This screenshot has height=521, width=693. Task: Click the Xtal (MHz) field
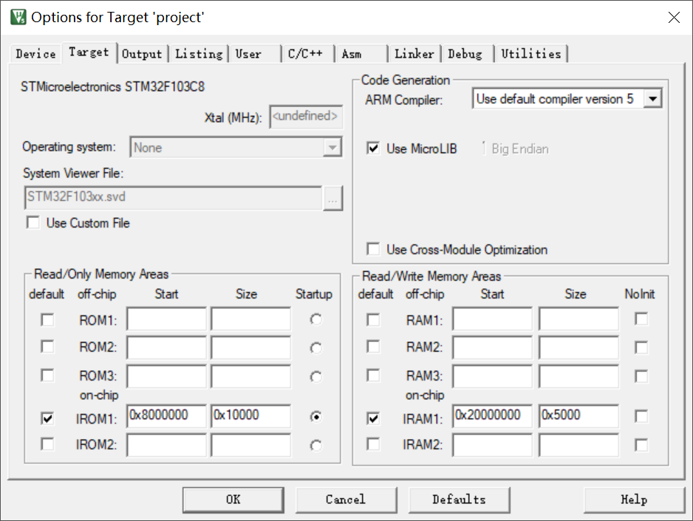coord(306,117)
